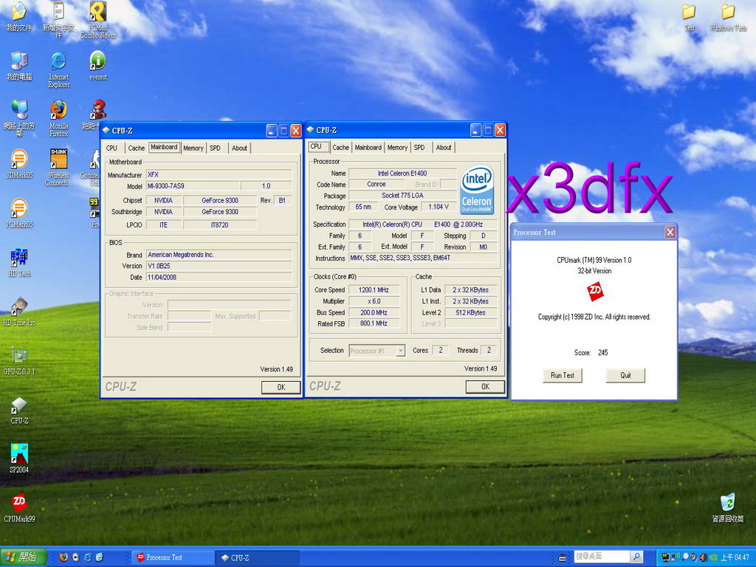The image size is (756, 567).
Task: Open the 新增文字文件 text document icon
Action: click(59, 20)
